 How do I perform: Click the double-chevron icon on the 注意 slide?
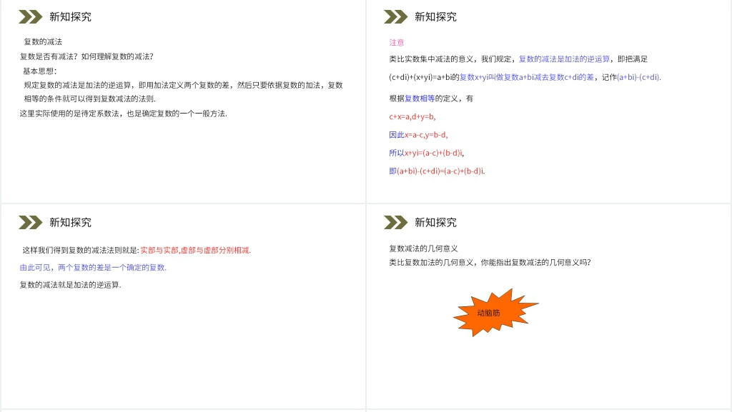point(395,16)
